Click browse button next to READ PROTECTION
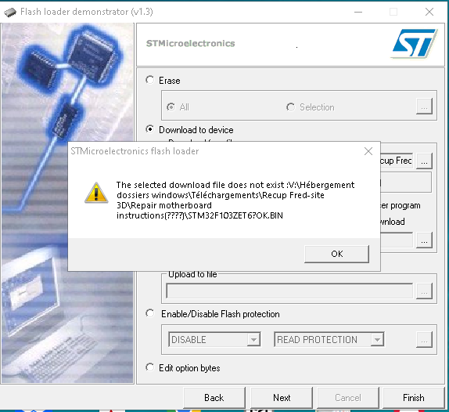 tap(424, 340)
